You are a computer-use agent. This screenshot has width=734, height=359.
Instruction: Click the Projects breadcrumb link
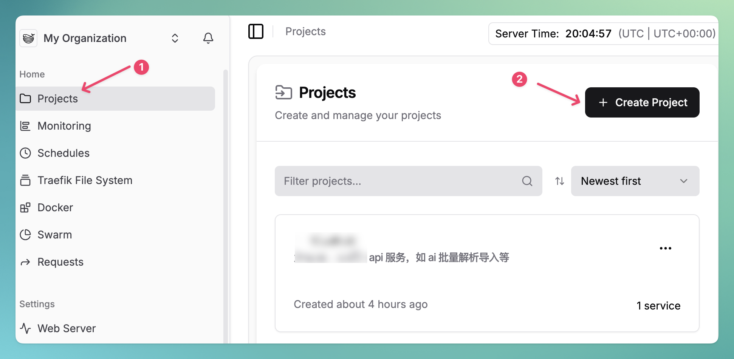click(305, 31)
